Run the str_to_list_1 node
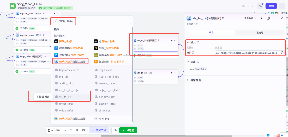Image resolution: width=288 pixels, height=137 pixels. click(171, 73)
